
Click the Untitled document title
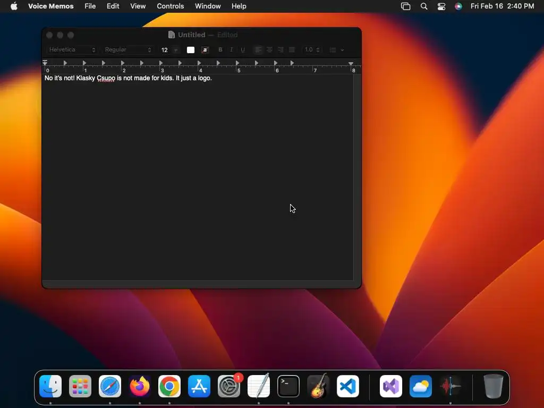(x=191, y=35)
